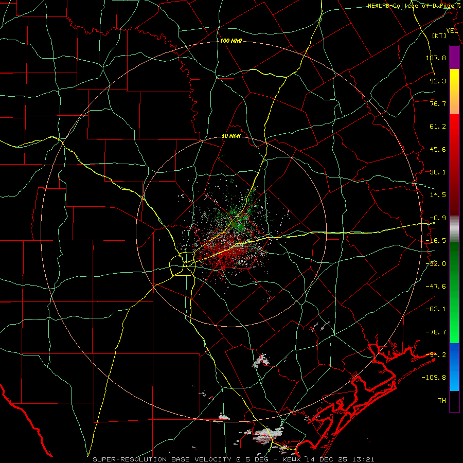Image resolution: width=463 pixels, height=463 pixels.
Task: Click the TH label on the scale
Action: [442, 401]
